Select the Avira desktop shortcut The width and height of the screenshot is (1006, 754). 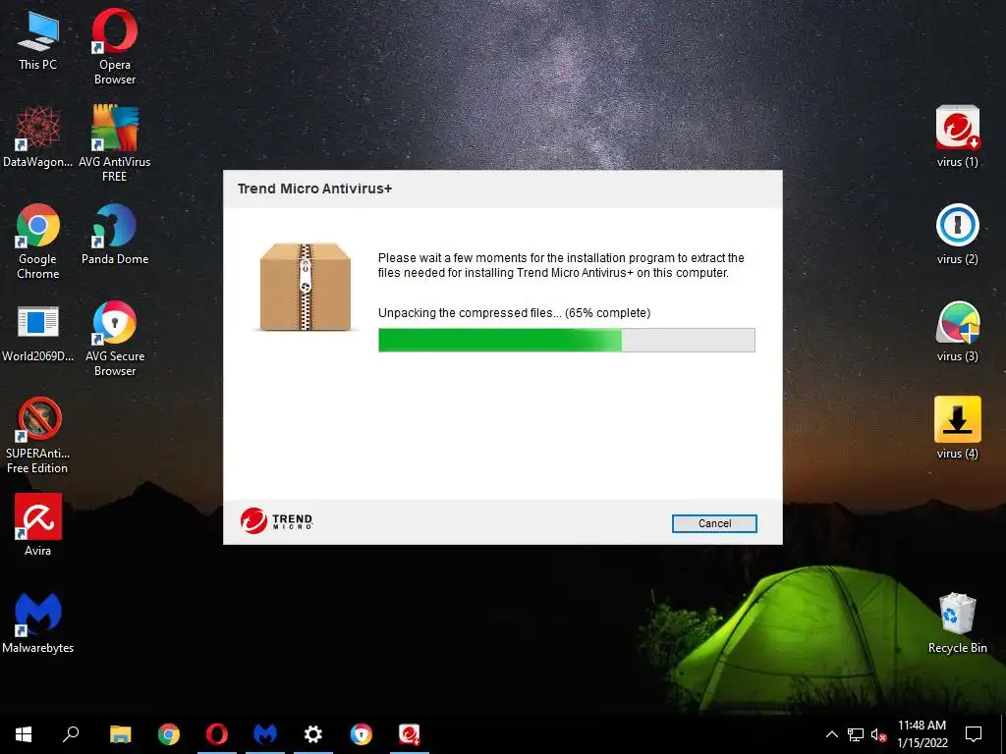coord(37,524)
